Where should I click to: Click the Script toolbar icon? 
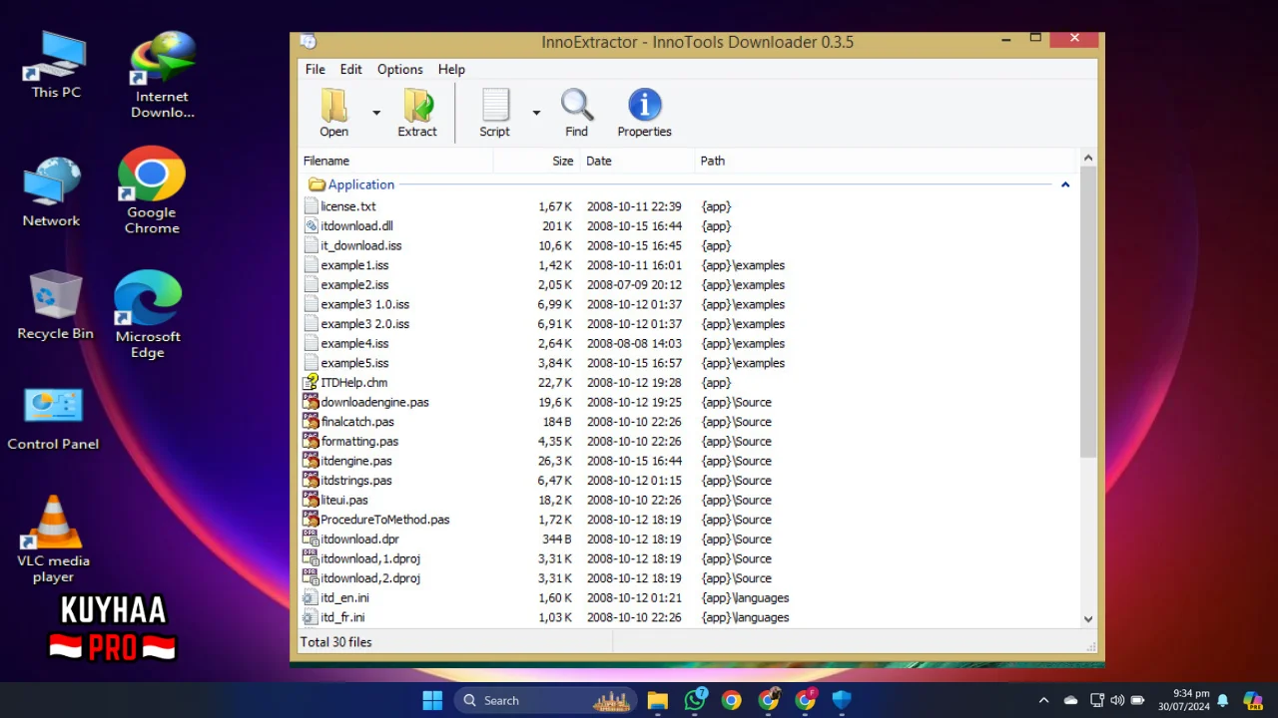pyautogui.click(x=495, y=106)
